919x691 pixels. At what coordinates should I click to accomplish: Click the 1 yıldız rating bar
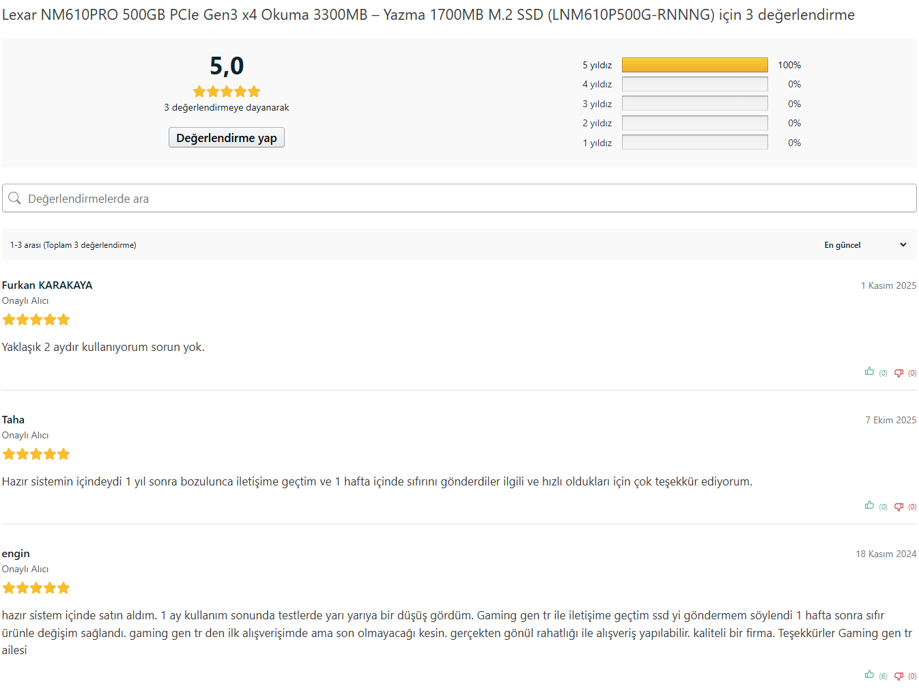(695, 143)
